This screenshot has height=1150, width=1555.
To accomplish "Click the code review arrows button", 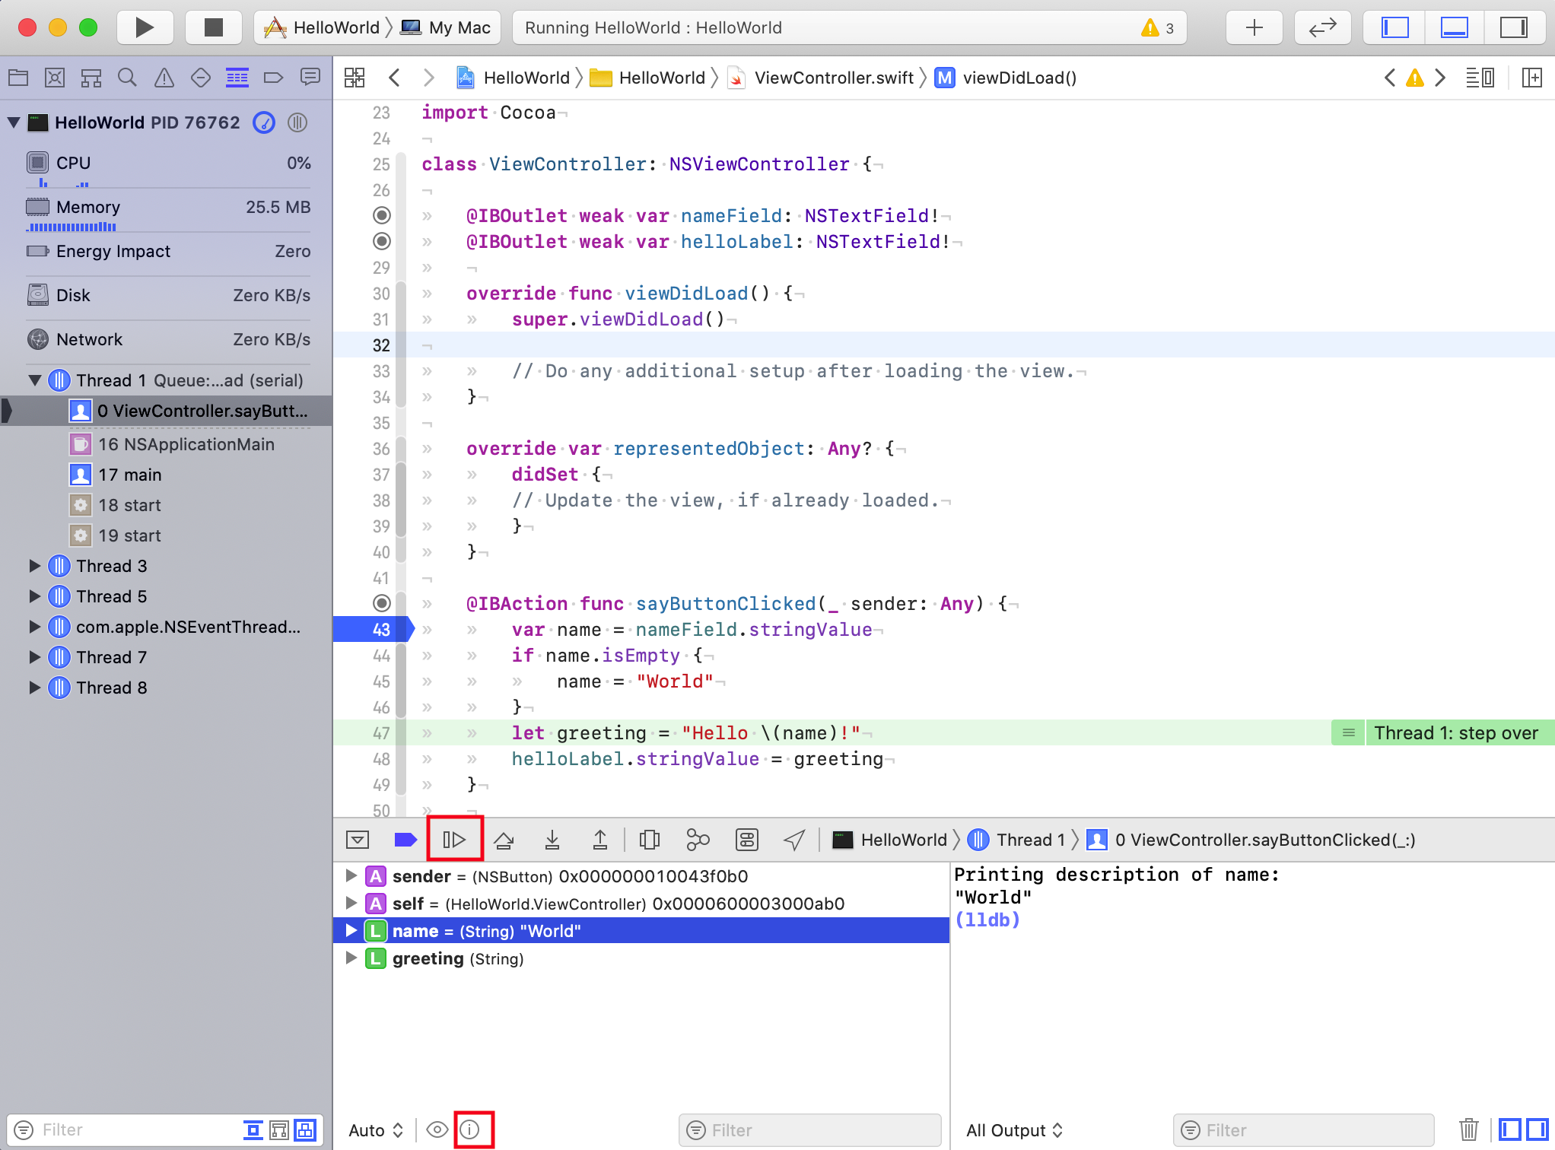I will point(1322,28).
